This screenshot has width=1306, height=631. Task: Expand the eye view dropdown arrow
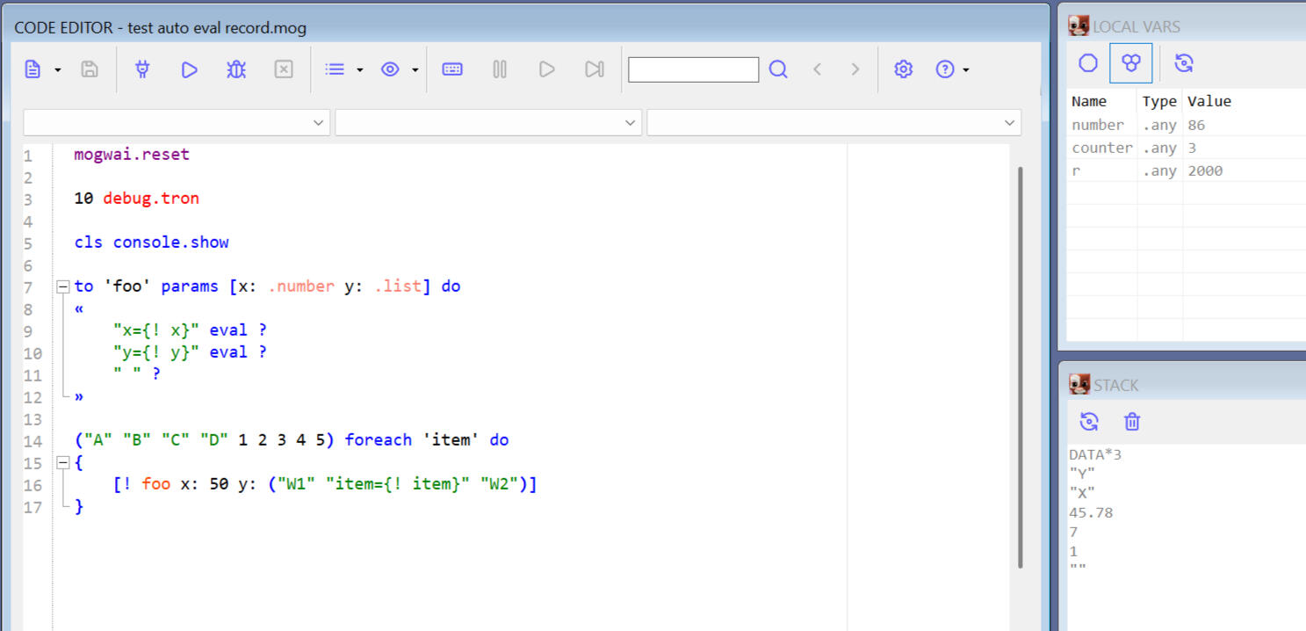tap(415, 70)
